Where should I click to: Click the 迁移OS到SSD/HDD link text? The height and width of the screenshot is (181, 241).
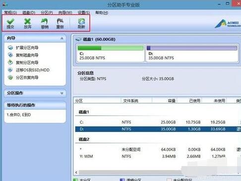(x=33, y=70)
